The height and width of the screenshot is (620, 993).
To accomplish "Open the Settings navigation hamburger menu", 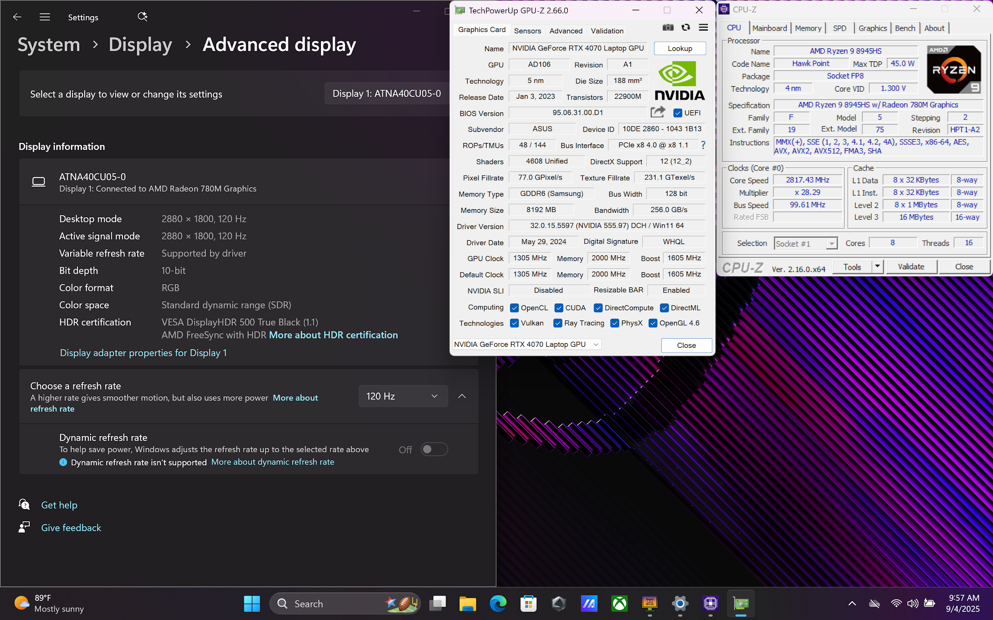I will 45,17.
